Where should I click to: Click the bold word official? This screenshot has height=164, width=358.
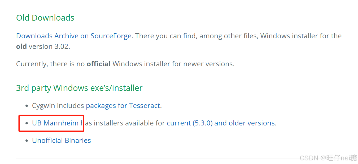[x=99, y=64]
